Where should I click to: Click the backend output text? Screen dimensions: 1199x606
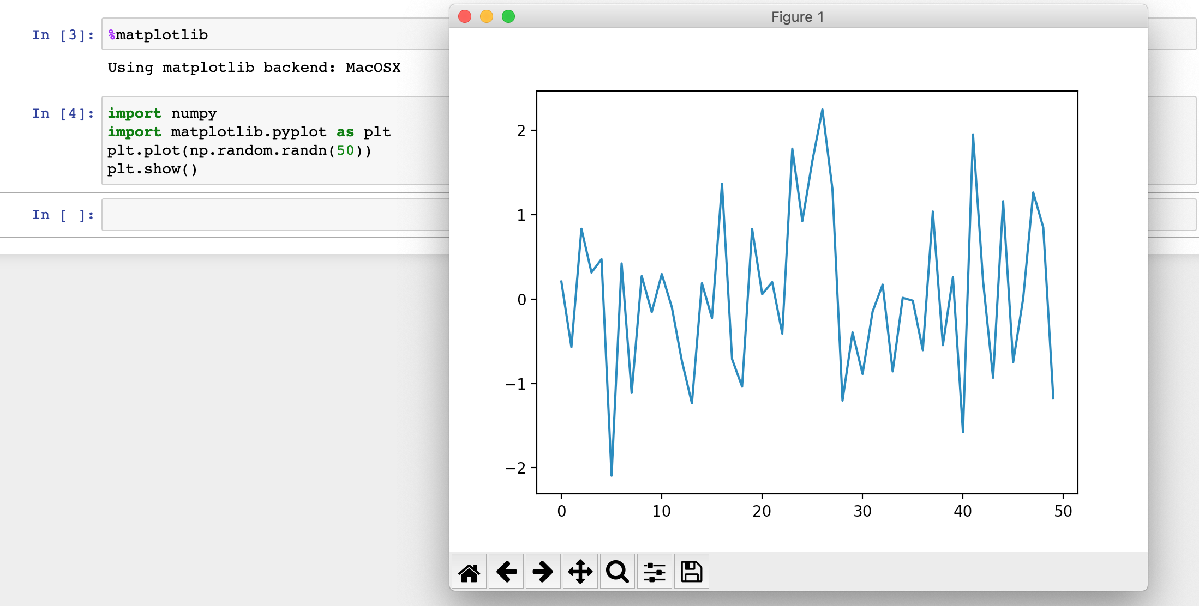click(254, 68)
